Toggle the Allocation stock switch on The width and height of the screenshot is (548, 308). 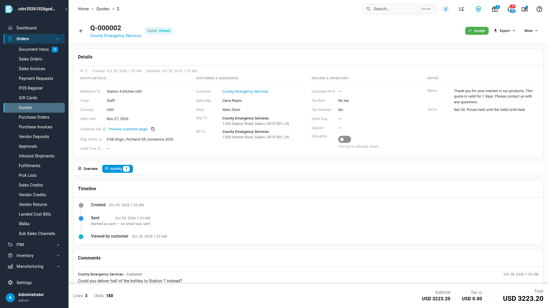coord(344,139)
